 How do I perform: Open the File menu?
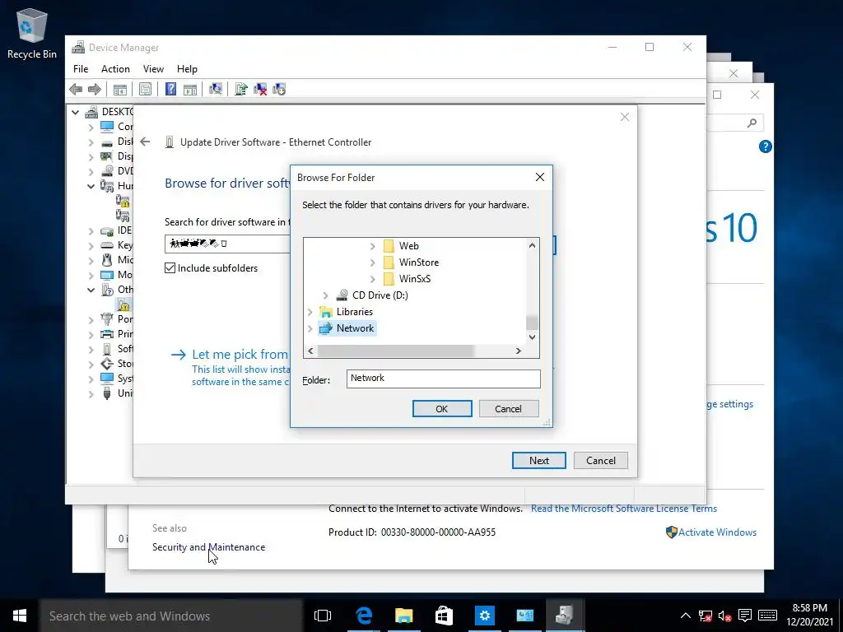[x=81, y=69]
